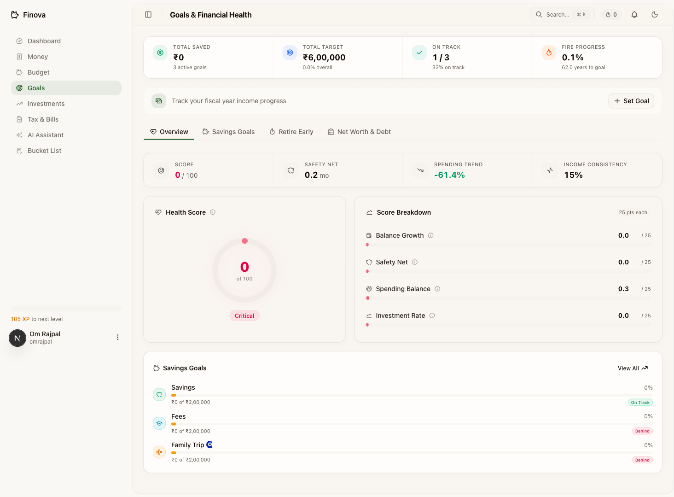This screenshot has height=497, width=674.
Task: Click the streak flame counter
Action: click(611, 15)
